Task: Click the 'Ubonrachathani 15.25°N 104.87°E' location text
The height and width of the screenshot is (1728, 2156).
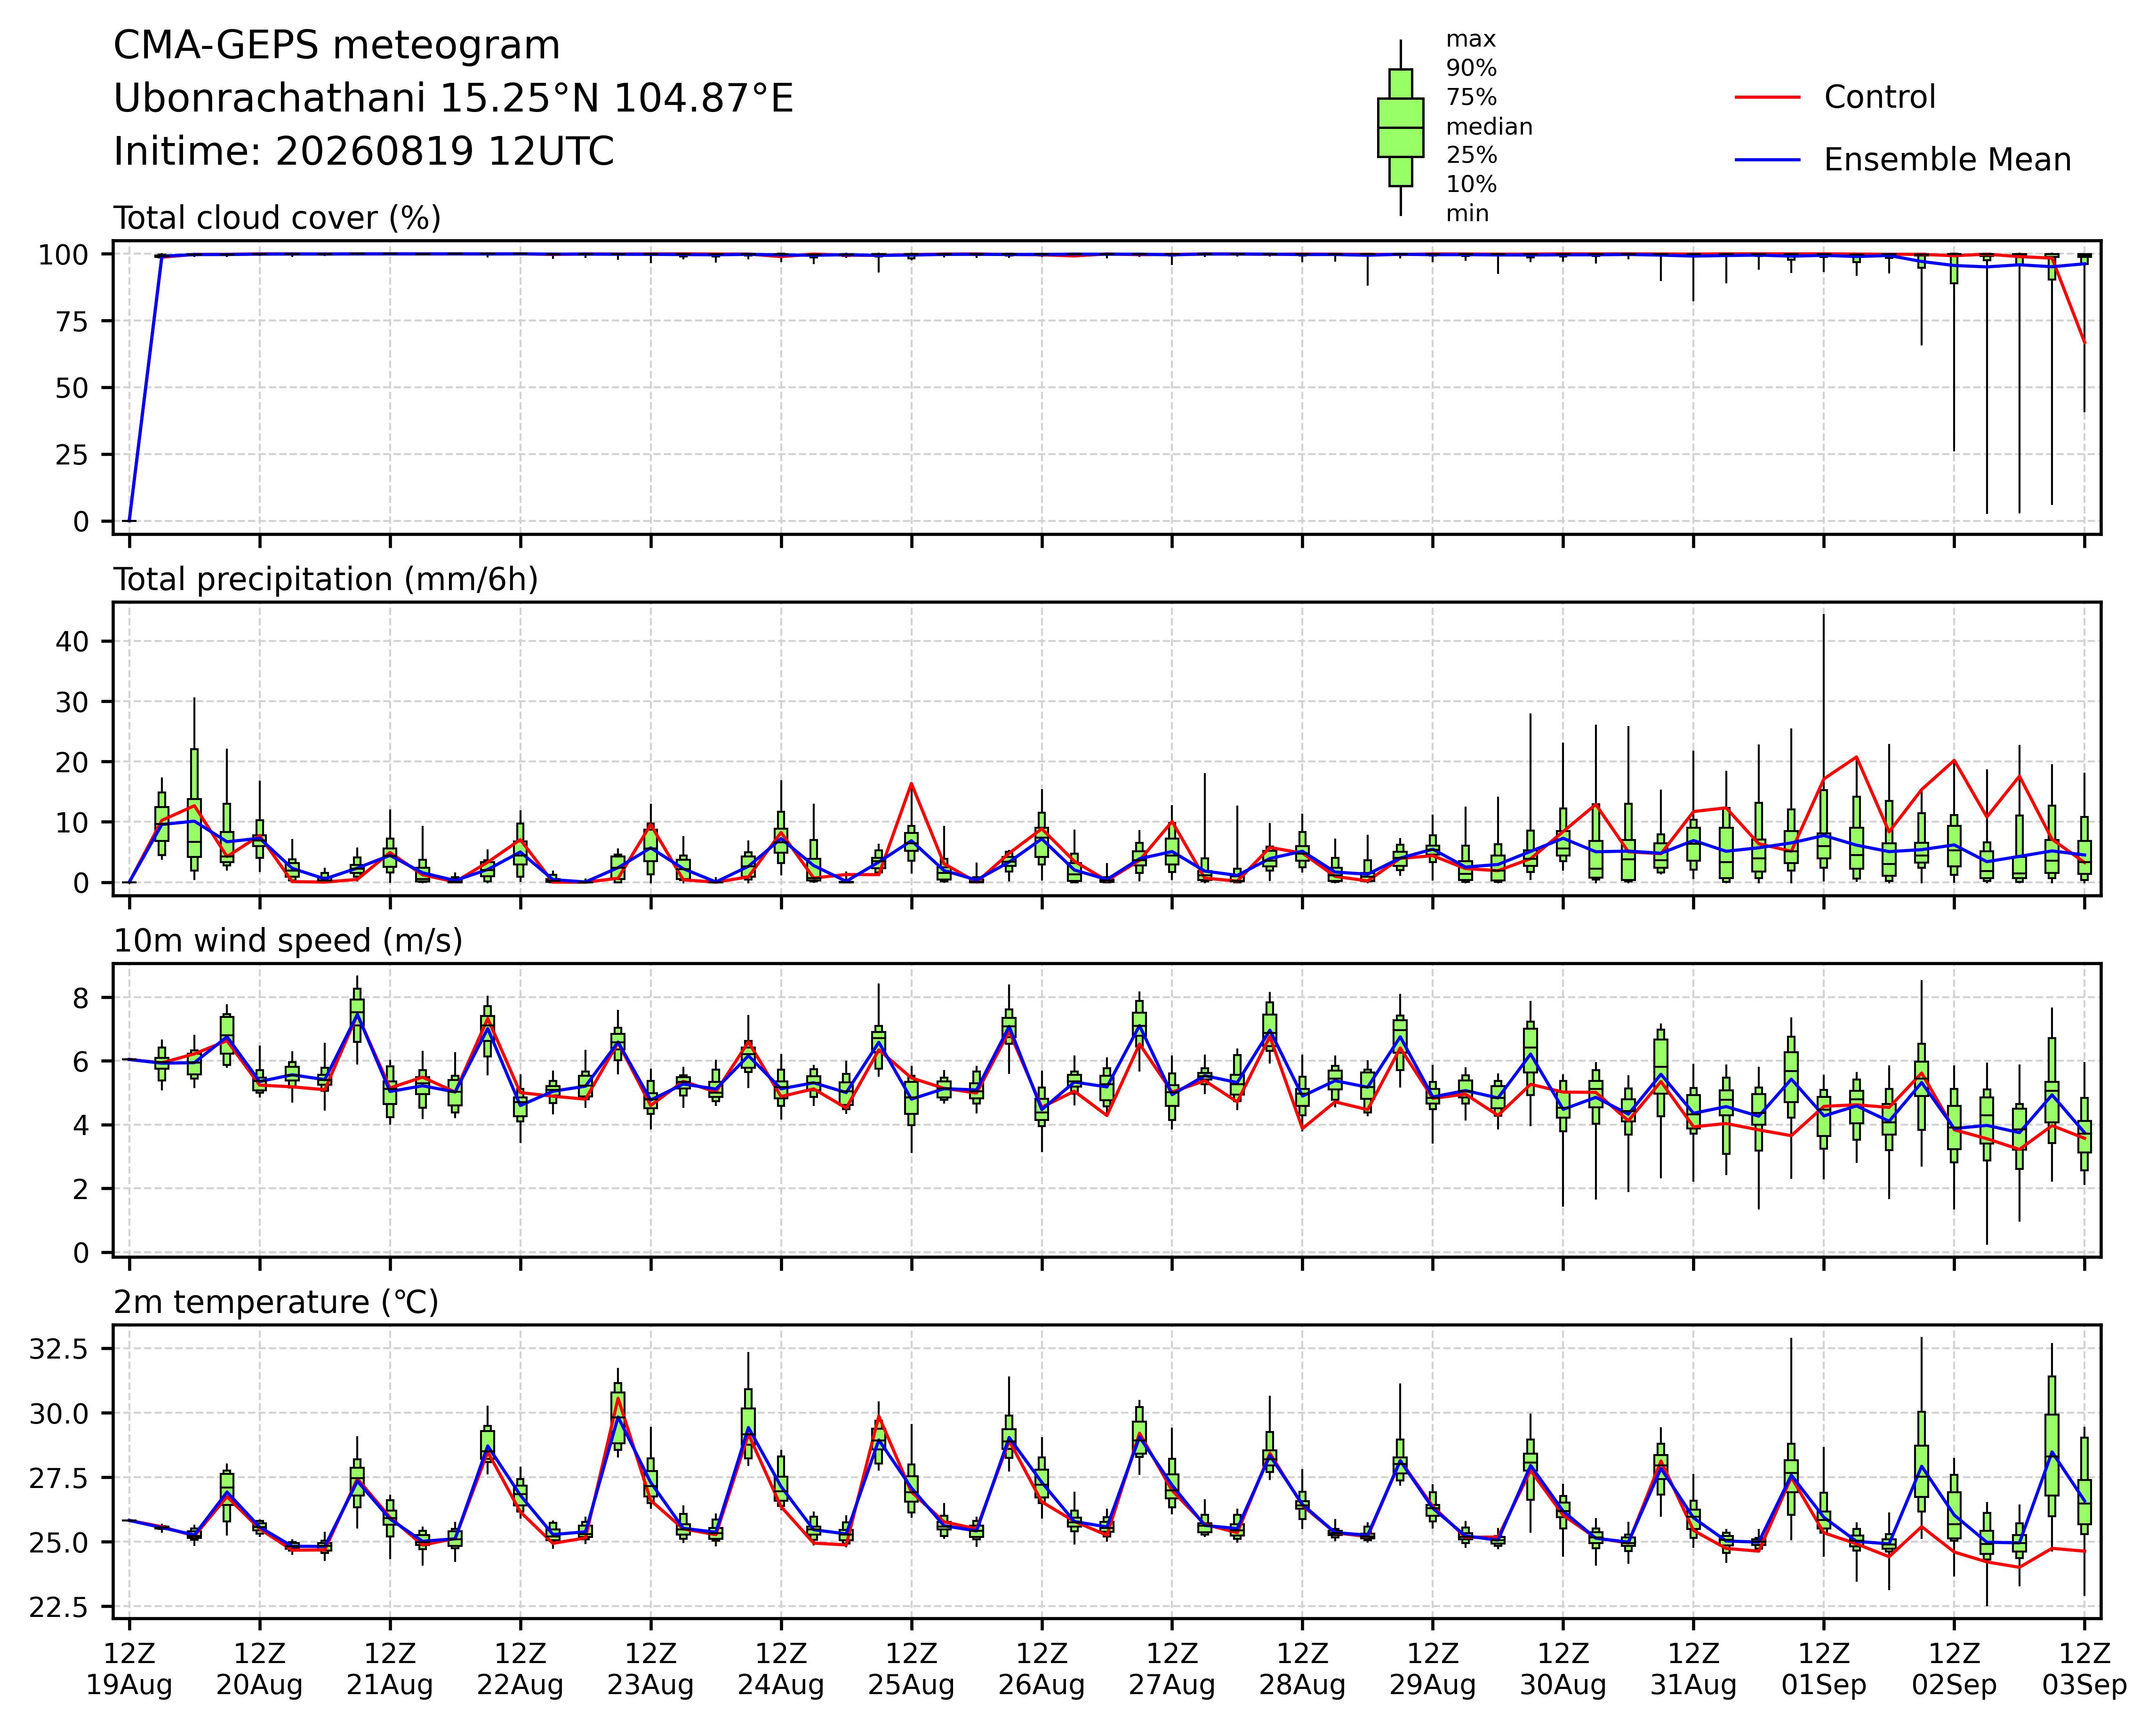Action: tap(453, 99)
